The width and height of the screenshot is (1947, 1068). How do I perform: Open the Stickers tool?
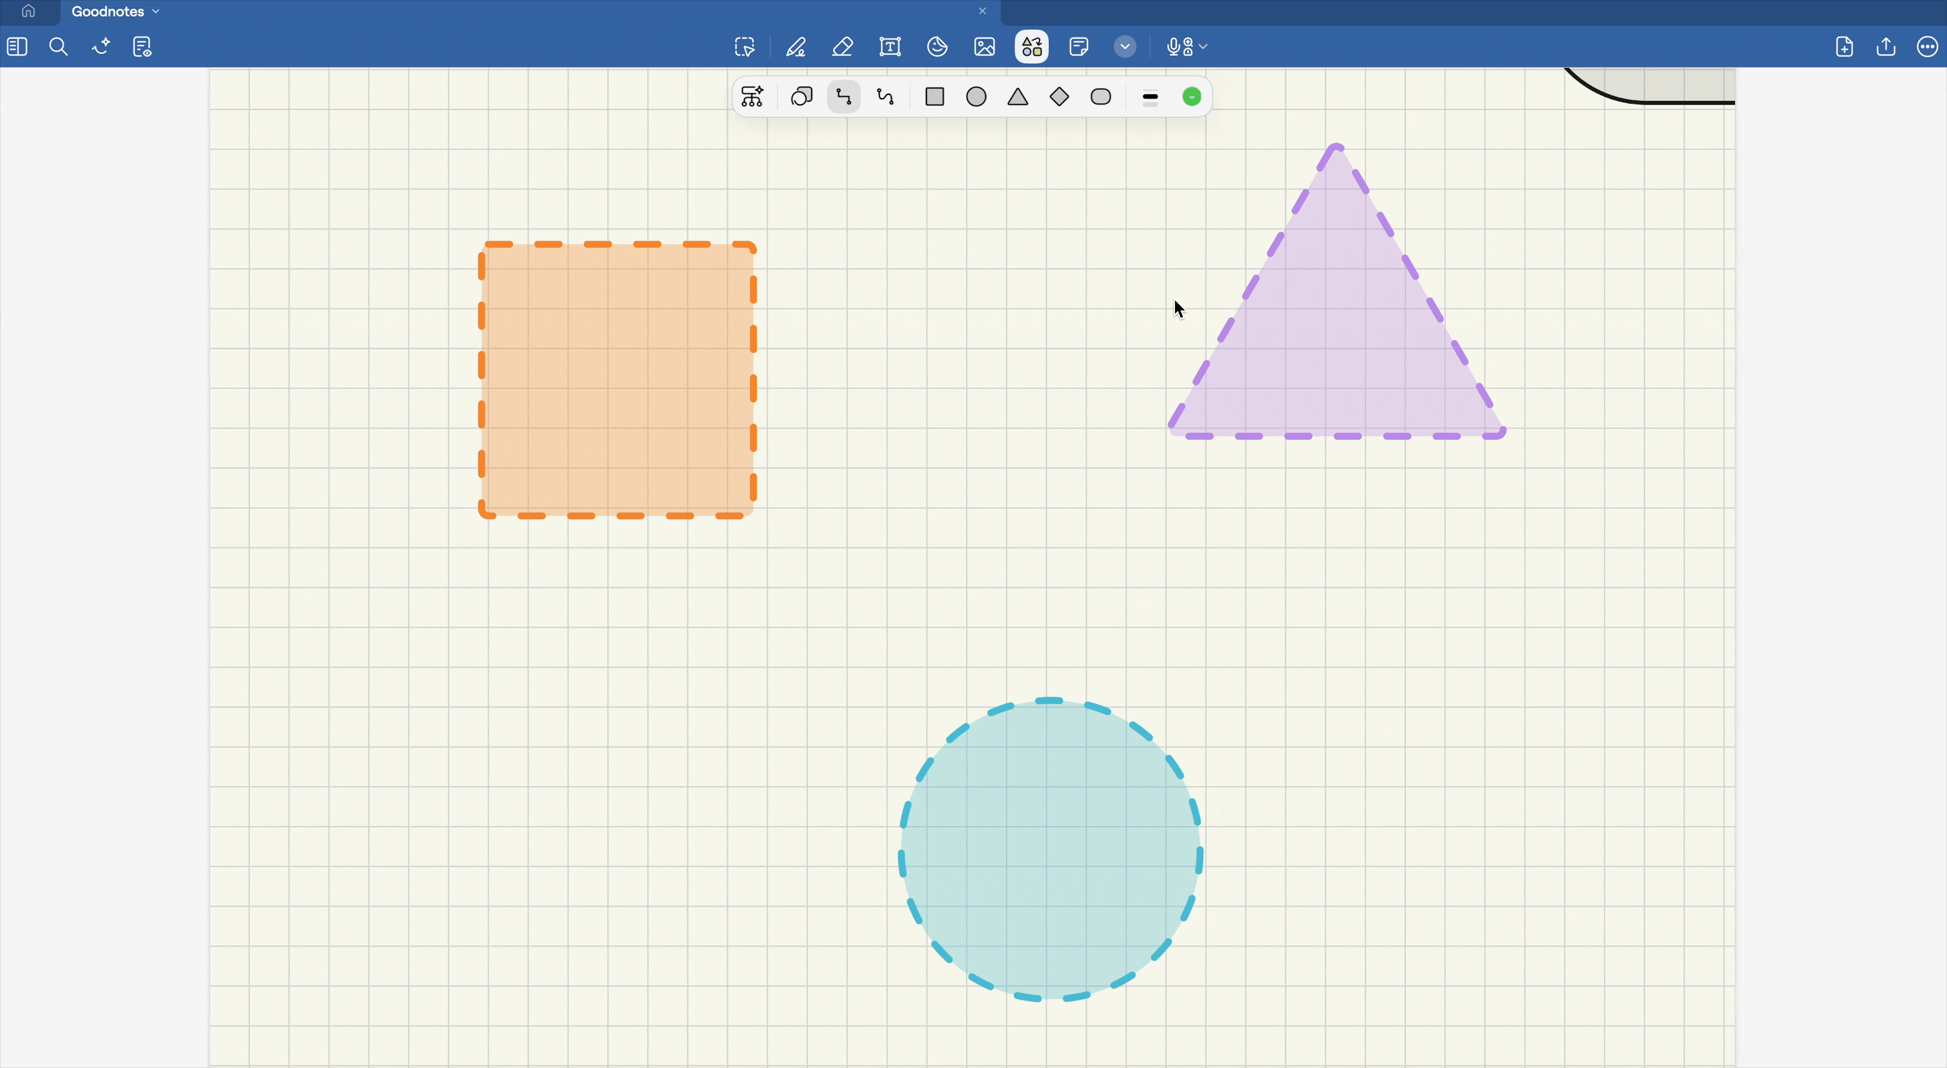(x=937, y=48)
